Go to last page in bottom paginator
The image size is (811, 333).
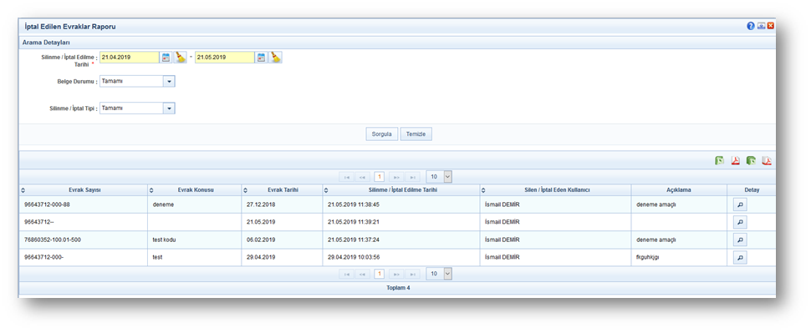(412, 274)
